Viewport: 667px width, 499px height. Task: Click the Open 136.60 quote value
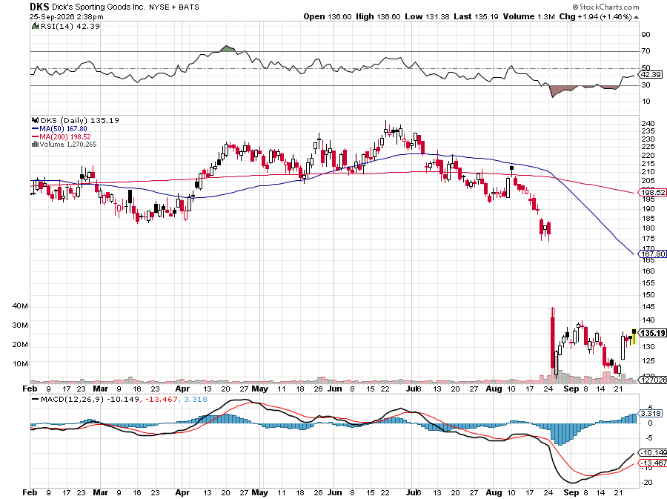point(328,16)
